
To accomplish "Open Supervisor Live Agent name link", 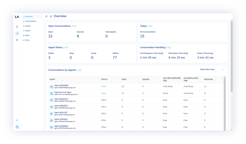I will point(63,92).
